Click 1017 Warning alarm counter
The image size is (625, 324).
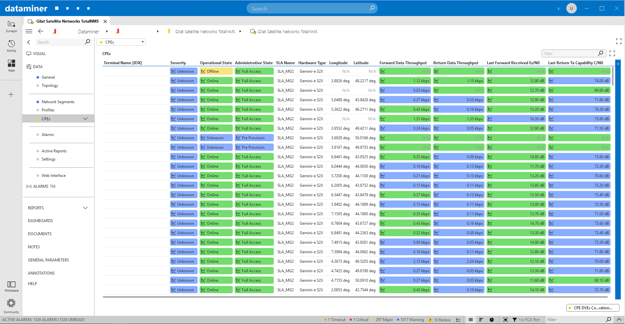410,320
